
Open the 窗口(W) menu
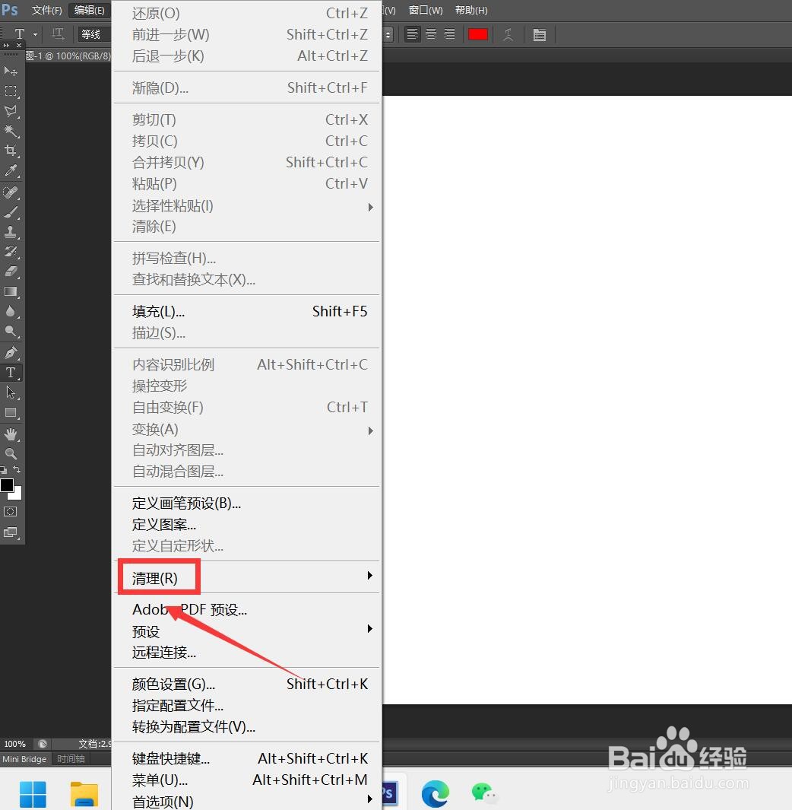[426, 11]
